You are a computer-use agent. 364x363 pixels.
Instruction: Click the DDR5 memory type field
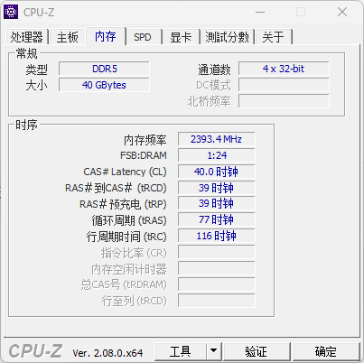[104, 69]
